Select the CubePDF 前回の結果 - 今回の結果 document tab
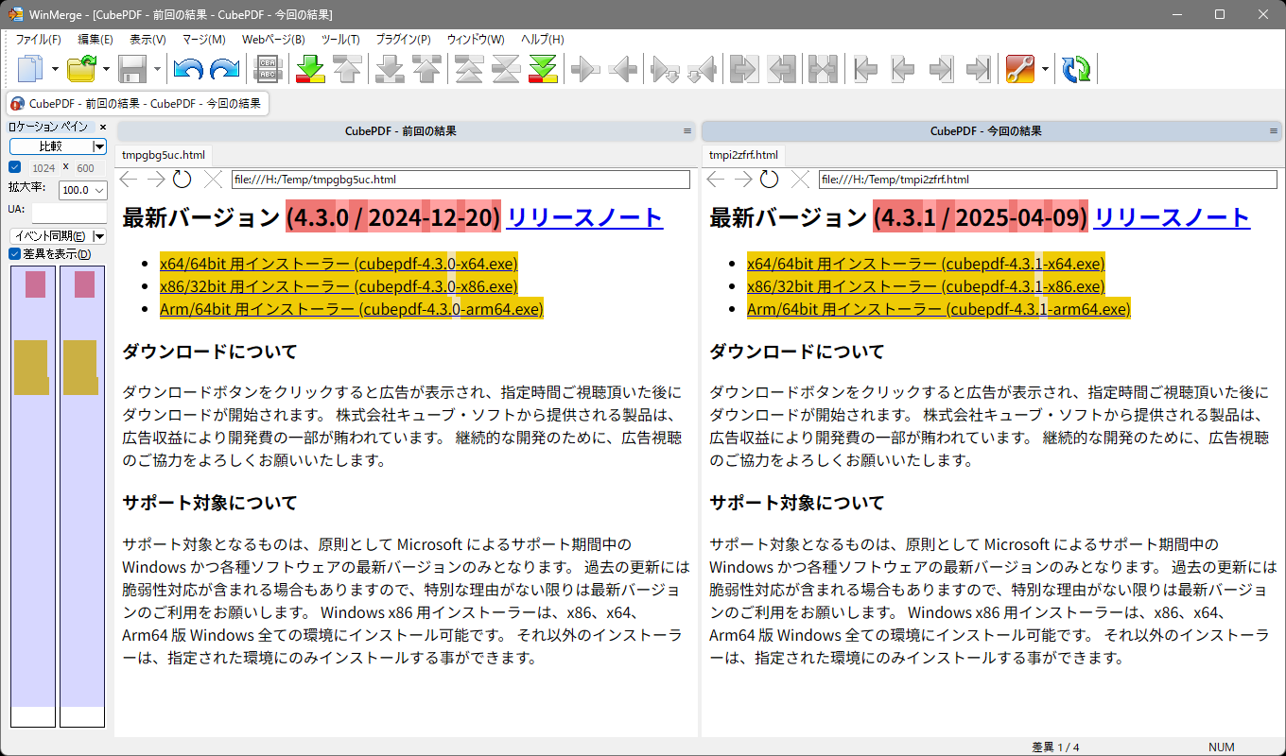Screen dimensions: 1286x756 point(137,103)
